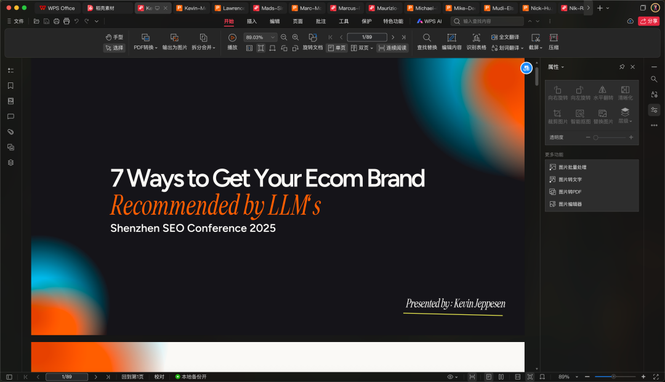Click Return to Page 1 (回到第1页)
The width and height of the screenshot is (665, 382).
tap(132, 376)
